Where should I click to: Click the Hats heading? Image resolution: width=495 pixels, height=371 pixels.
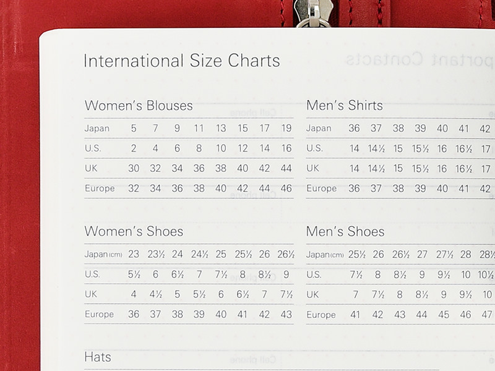pos(98,357)
